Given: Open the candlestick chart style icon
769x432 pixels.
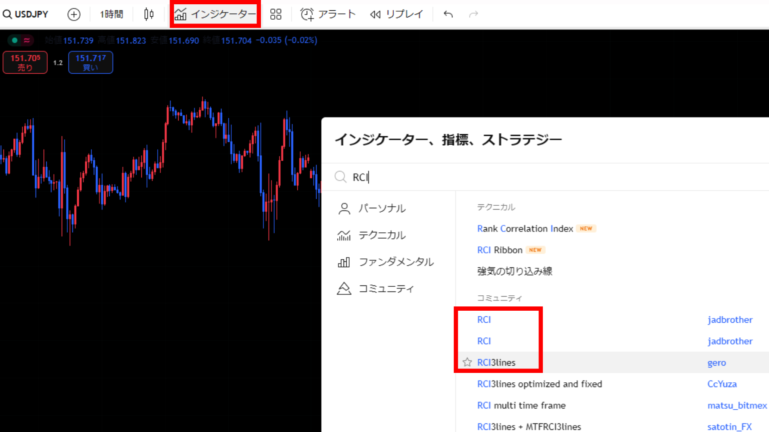Looking at the screenshot, I should click(x=149, y=14).
